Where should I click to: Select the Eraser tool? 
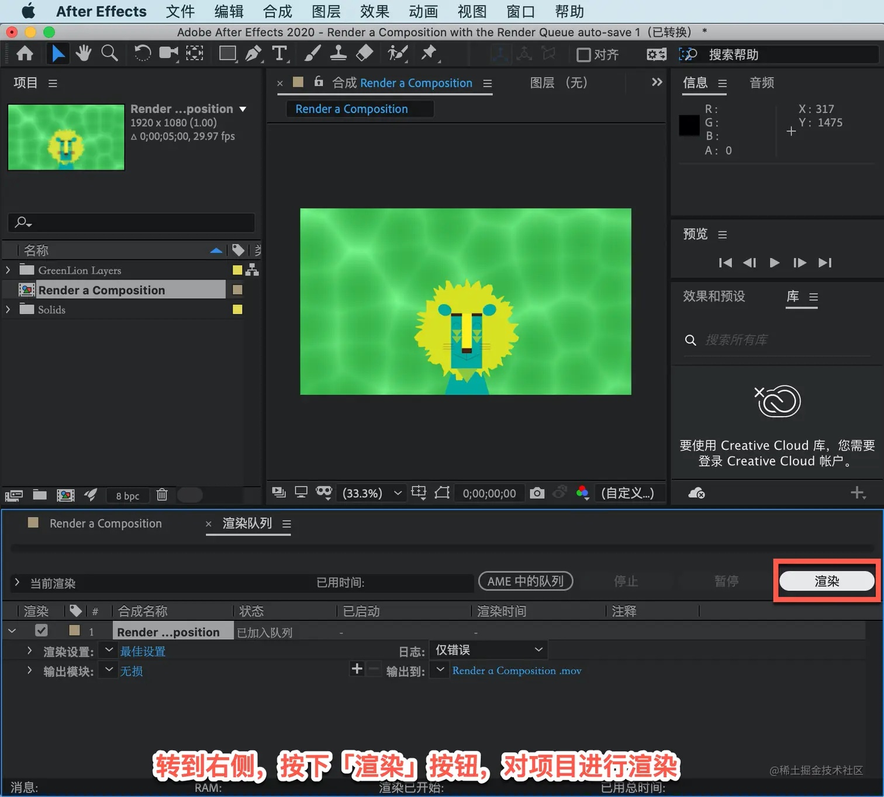pos(364,54)
